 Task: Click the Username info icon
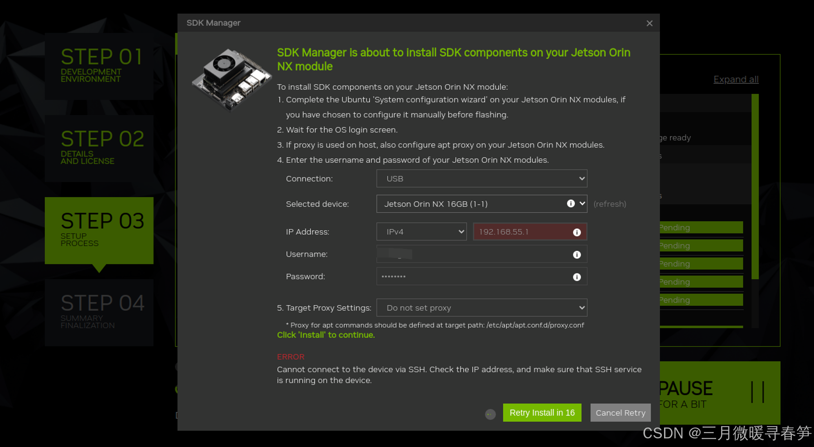[577, 255]
